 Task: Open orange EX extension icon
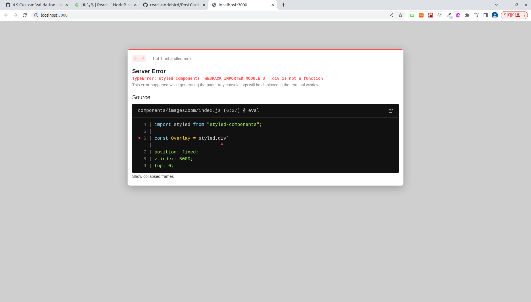(x=421, y=15)
